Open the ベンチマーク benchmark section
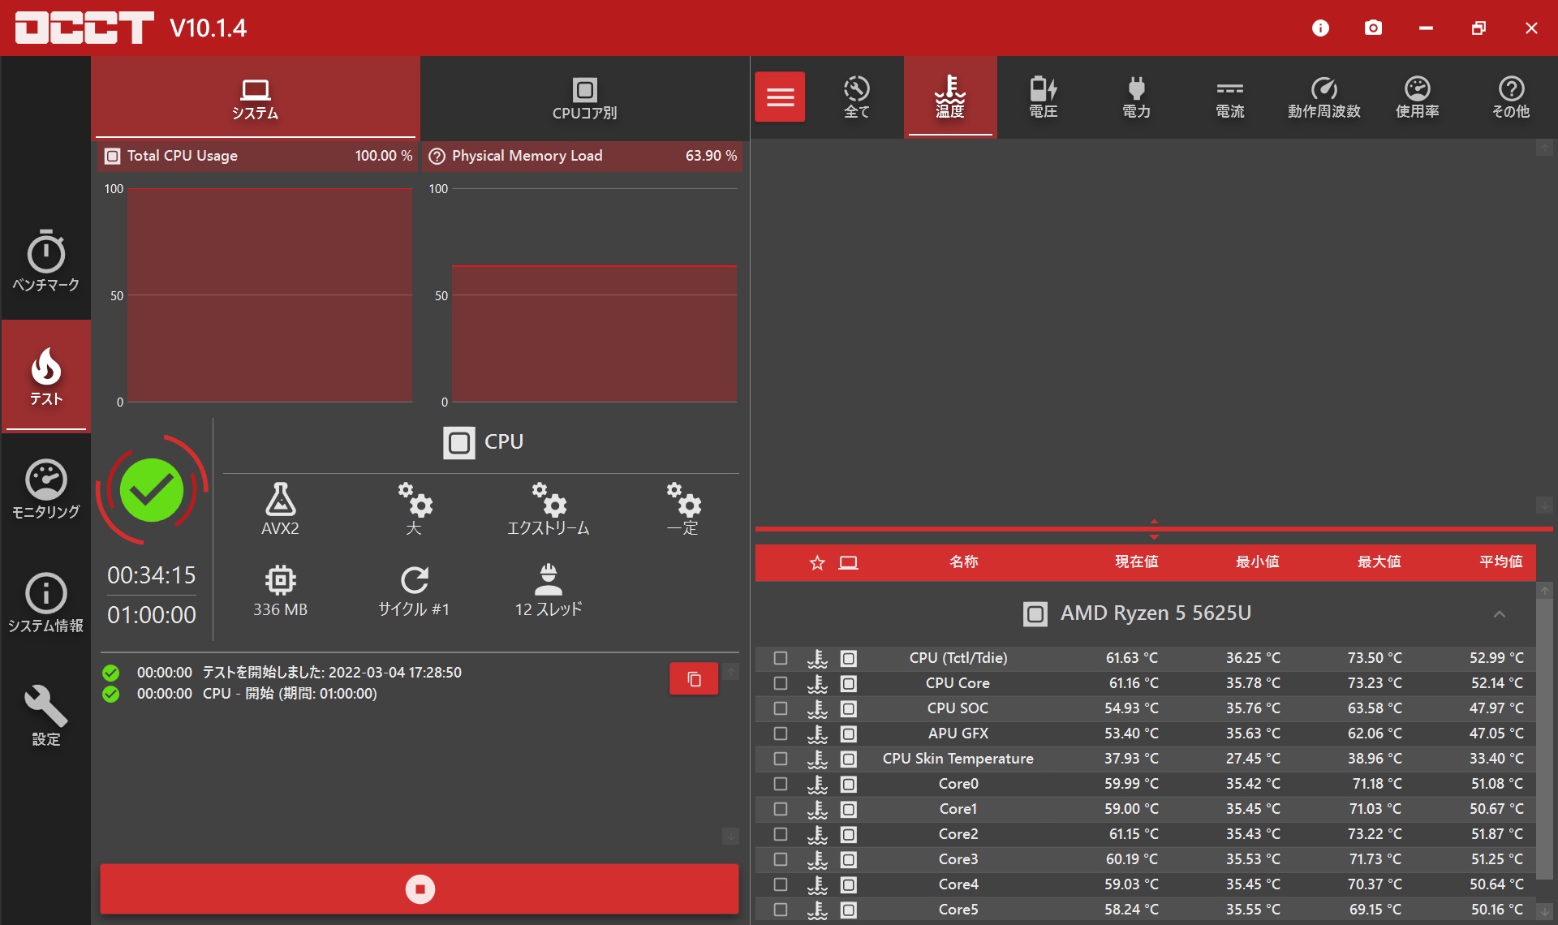 (x=46, y=261)
